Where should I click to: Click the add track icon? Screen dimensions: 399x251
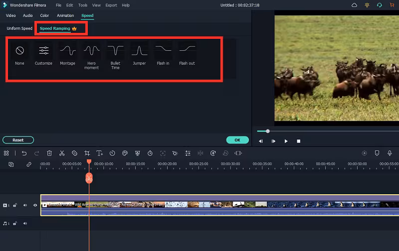[x=11, y=164]
